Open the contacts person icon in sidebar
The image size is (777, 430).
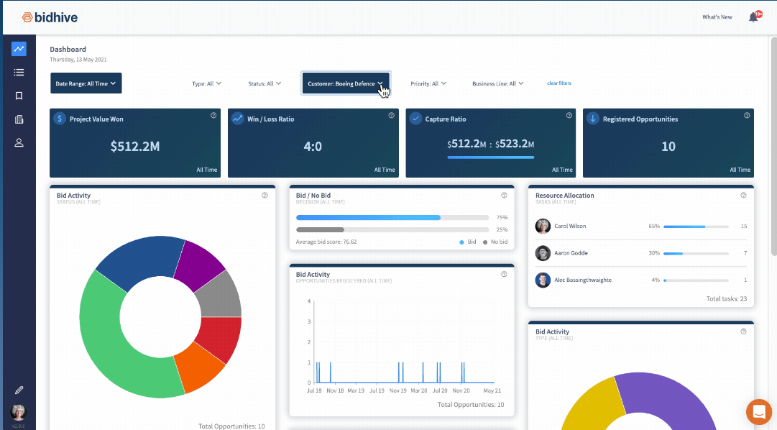click(x=19, y=142)
